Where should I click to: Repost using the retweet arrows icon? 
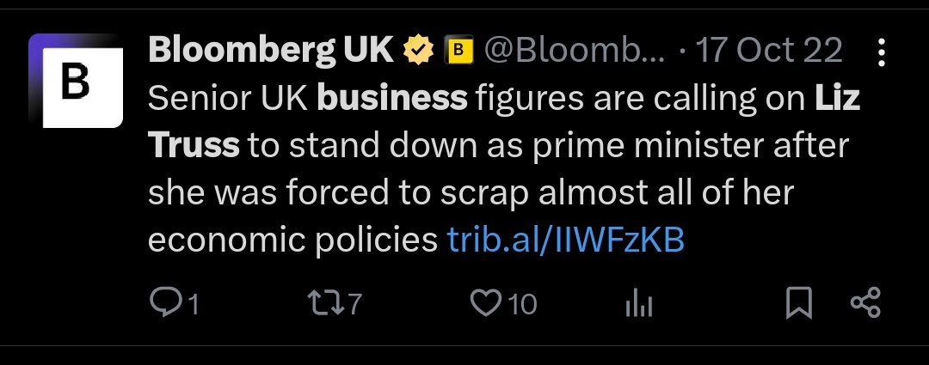(324, 303)
